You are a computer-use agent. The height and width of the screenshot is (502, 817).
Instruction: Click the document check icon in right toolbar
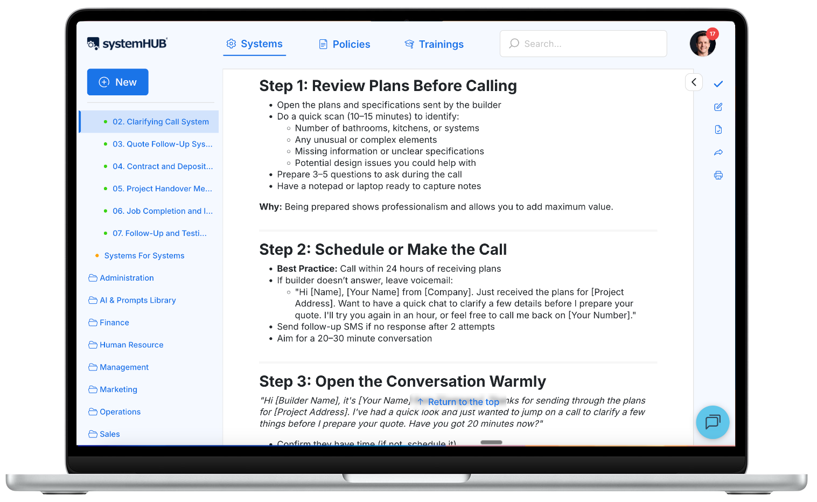pos(718,130)
